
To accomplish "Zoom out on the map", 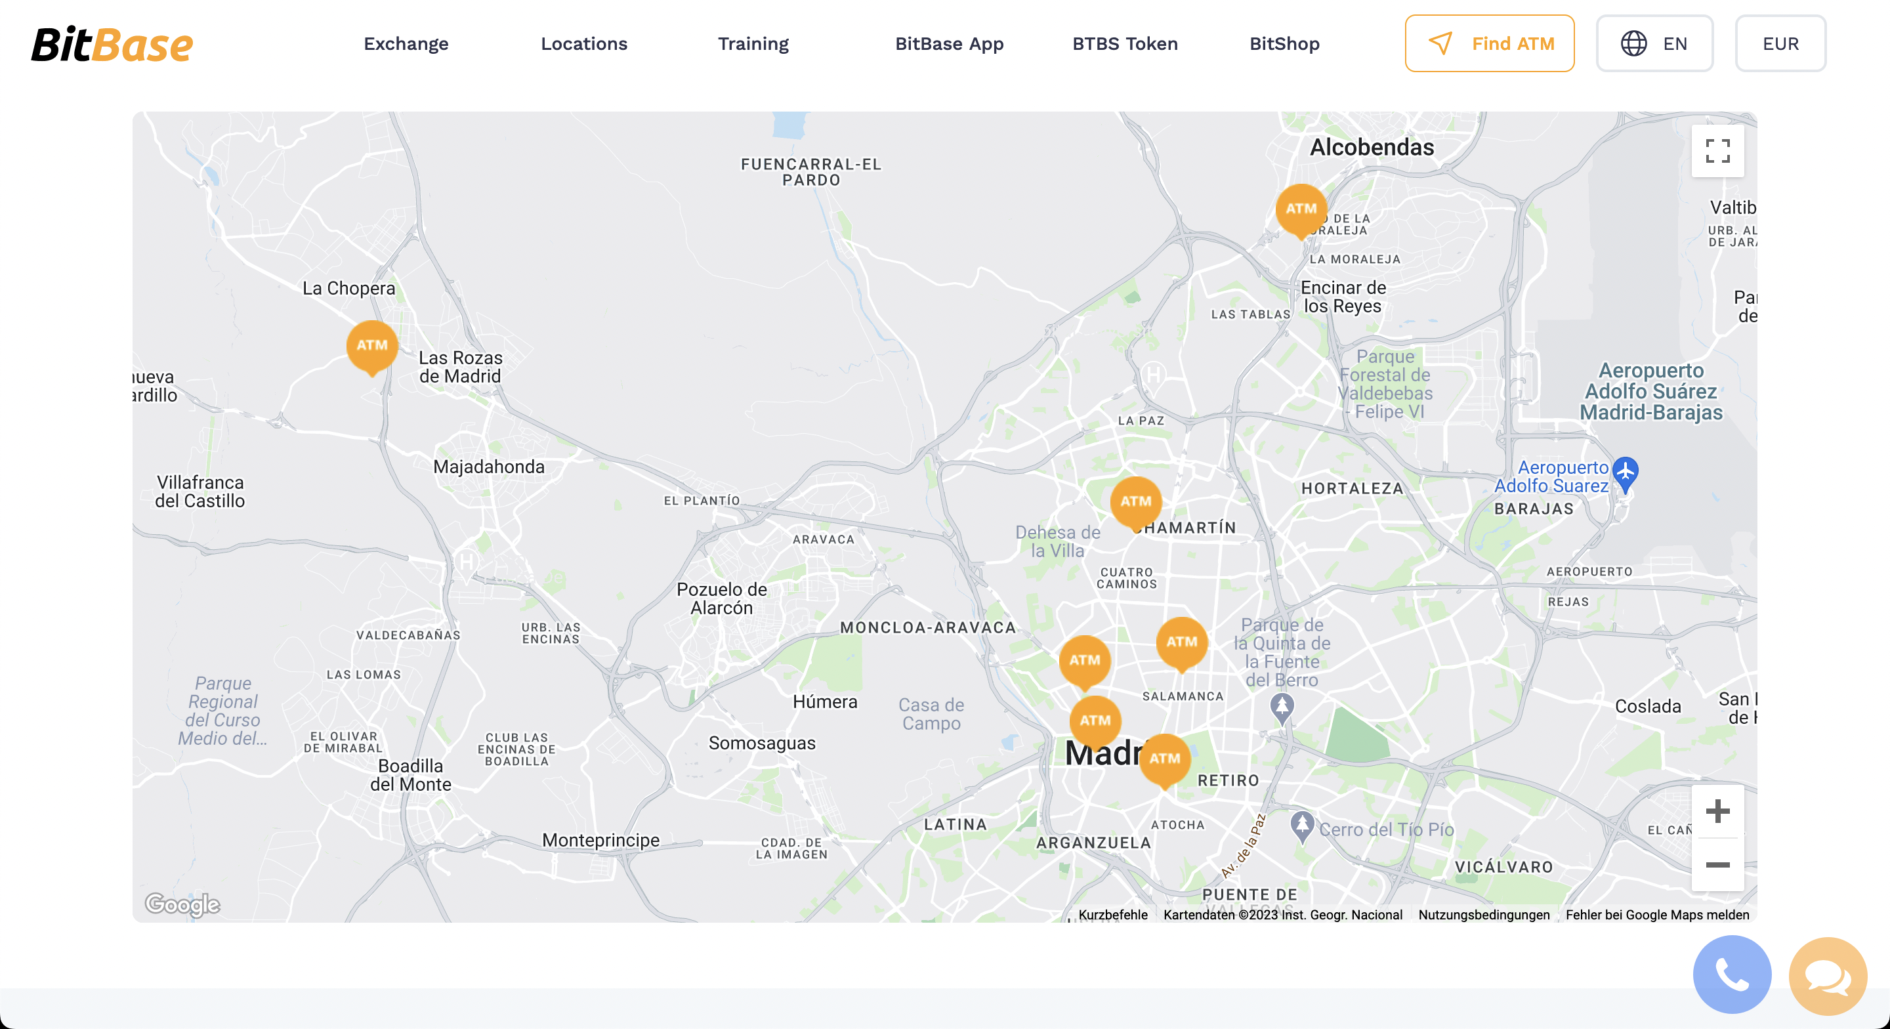I will click(x=1717, y=864).
